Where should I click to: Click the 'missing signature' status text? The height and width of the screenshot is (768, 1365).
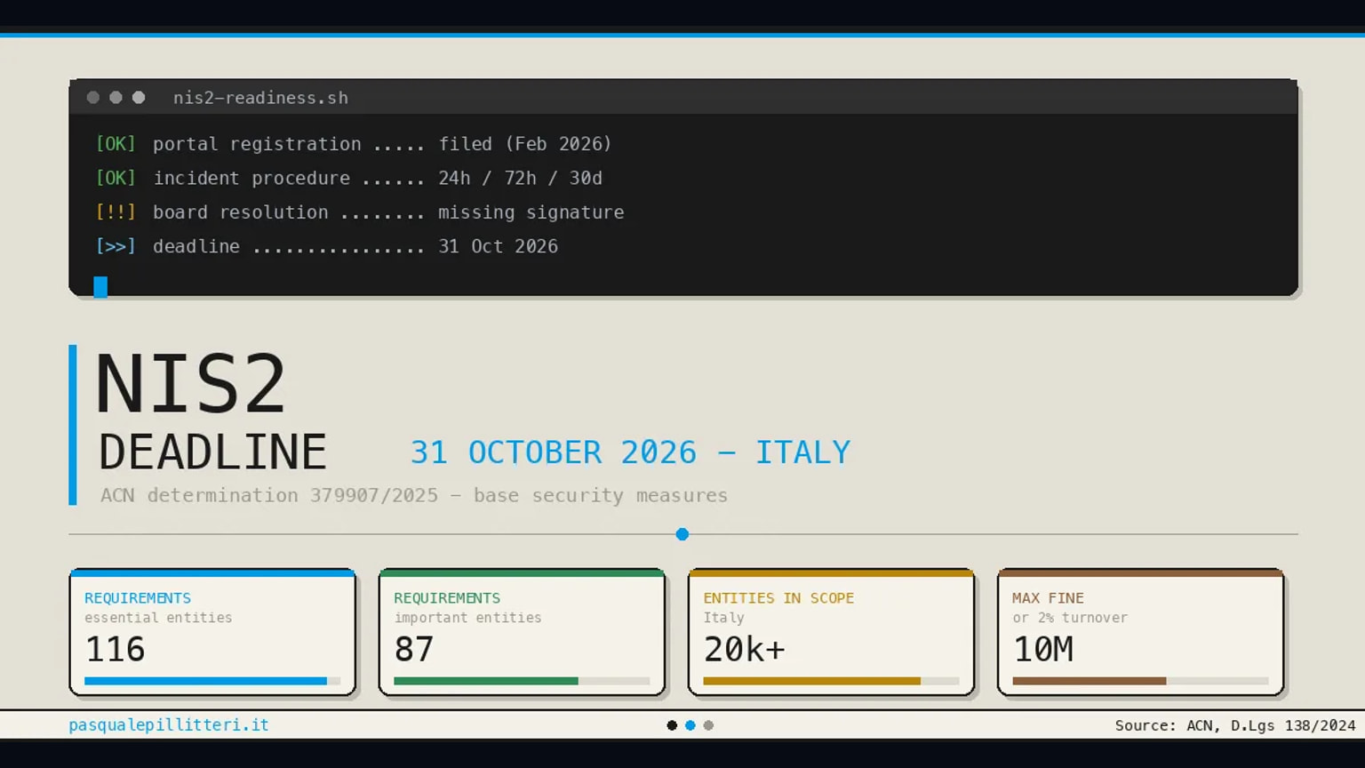click(x=531, y=212)
